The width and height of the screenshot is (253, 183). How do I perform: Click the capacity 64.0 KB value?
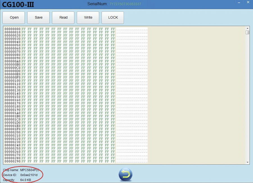[x=26, y=180]
